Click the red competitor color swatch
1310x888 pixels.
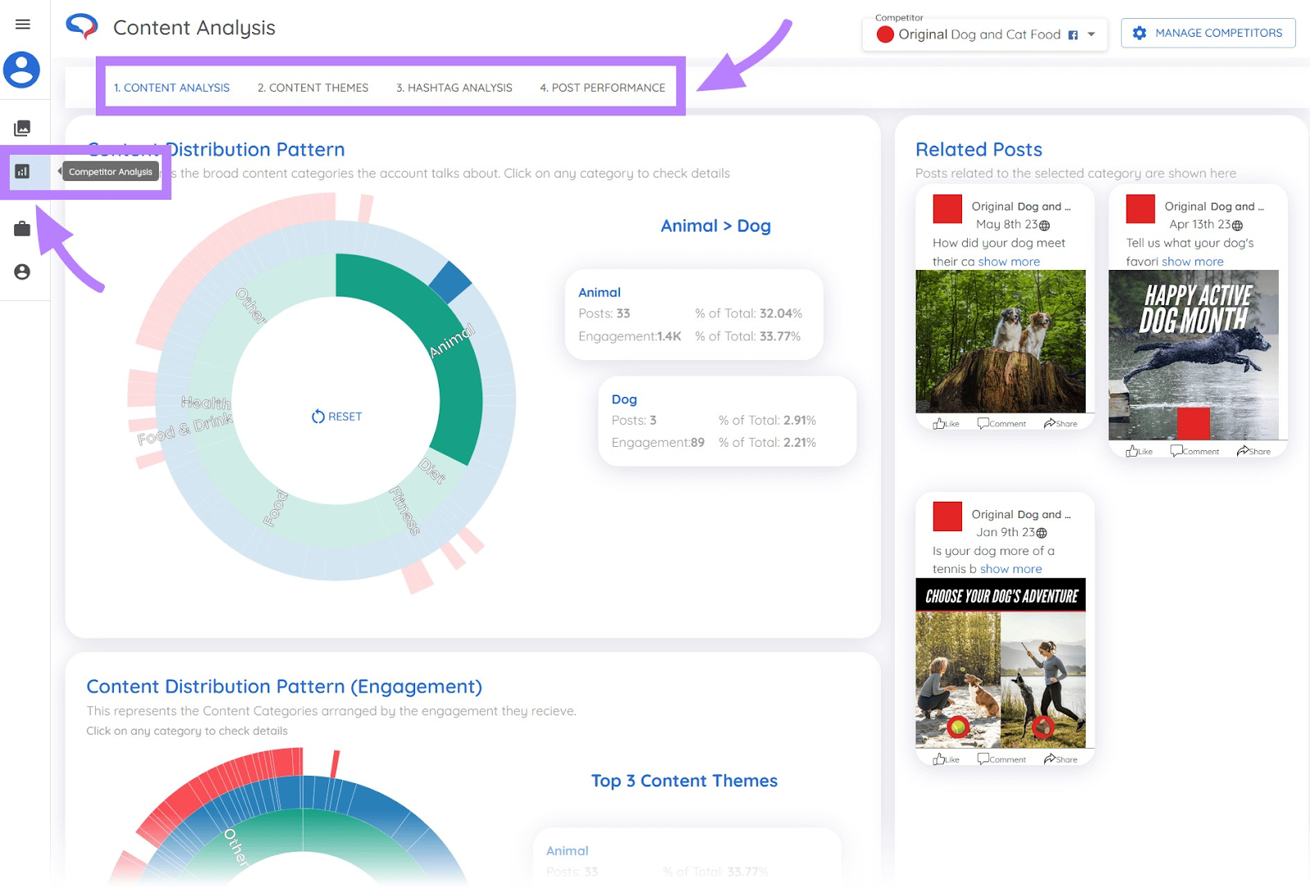click(x=885, y=35)
